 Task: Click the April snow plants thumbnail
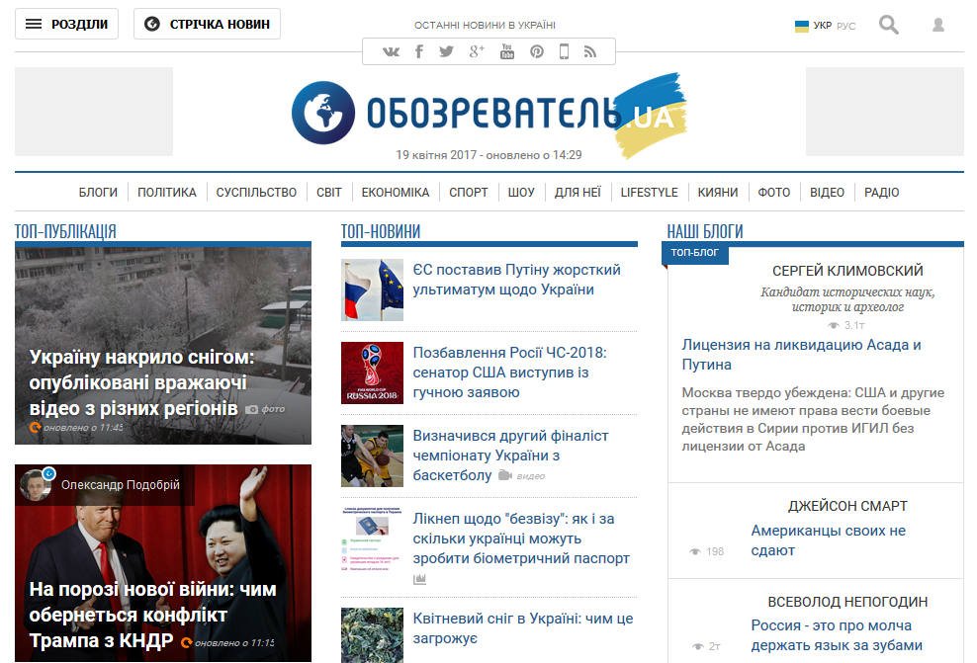pyautogui.click(x=372, y=635)
